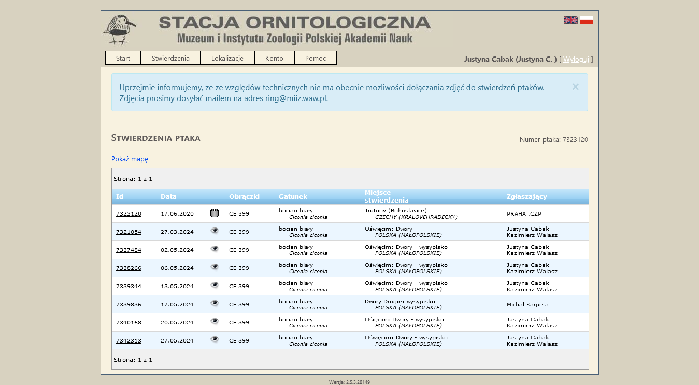Click the eye icon for record 7339836
Viewport: 699px width, 385px height.
coord(215,304)
